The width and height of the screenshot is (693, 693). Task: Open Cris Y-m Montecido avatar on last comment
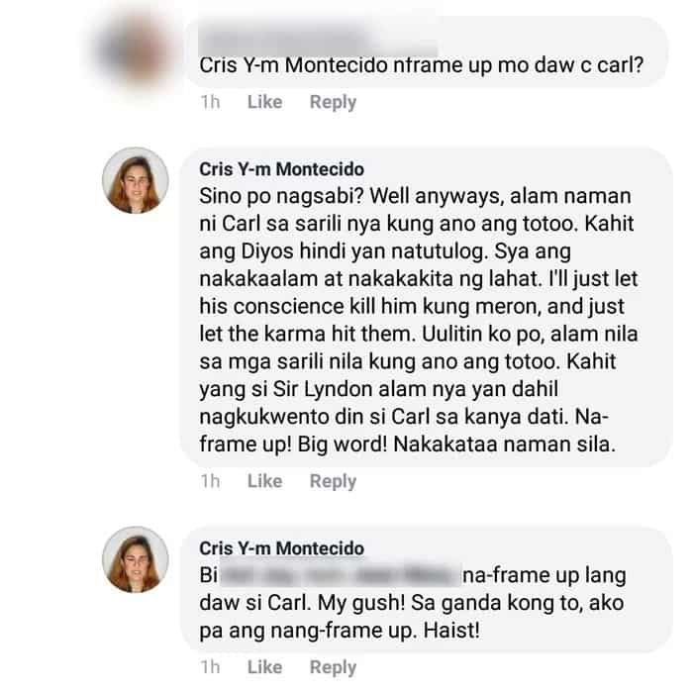click(136, 559)
